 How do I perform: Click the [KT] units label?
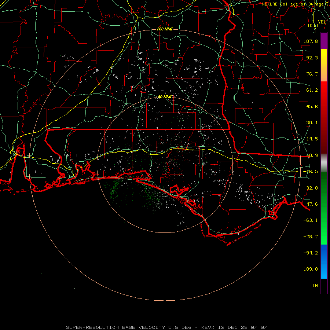pos(313,25)
